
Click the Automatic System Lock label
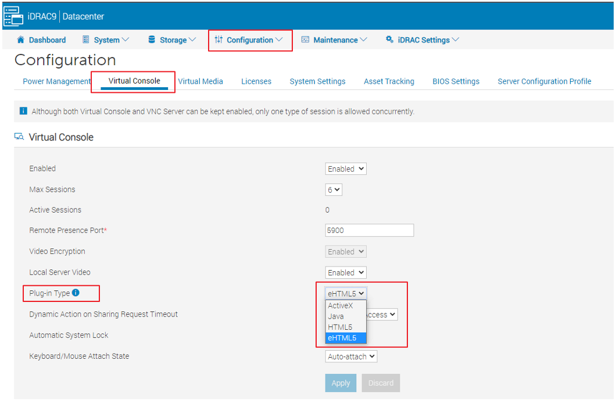coord(69,335)
